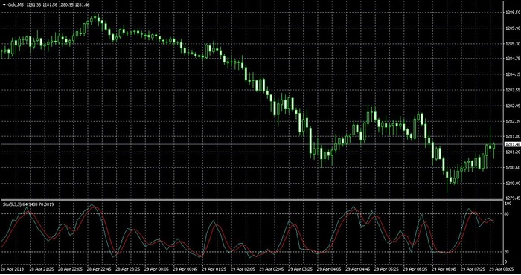The width and height of the screenshot is (521, 275).
Task: Click the 1281.80 price scale label
Action: tap(512, 136)
